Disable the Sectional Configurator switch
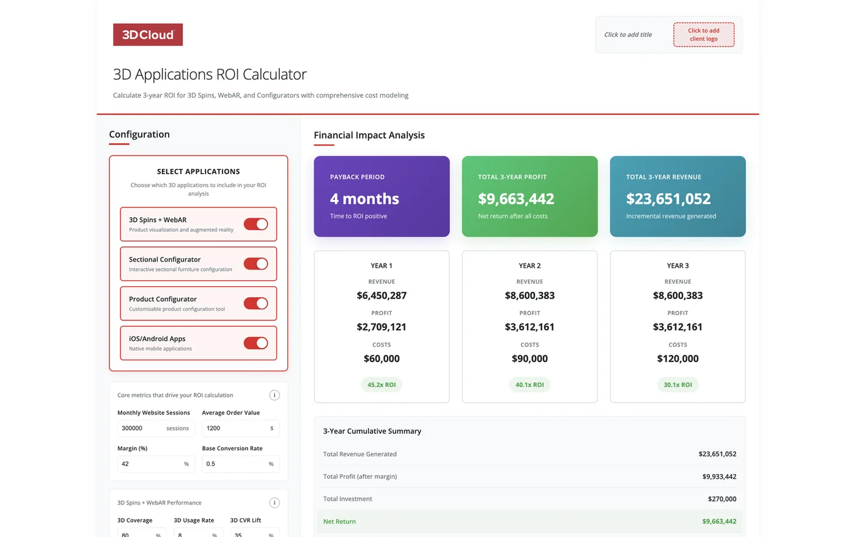 [256, 264]
